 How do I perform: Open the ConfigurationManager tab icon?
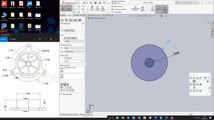tap(71, 20)
